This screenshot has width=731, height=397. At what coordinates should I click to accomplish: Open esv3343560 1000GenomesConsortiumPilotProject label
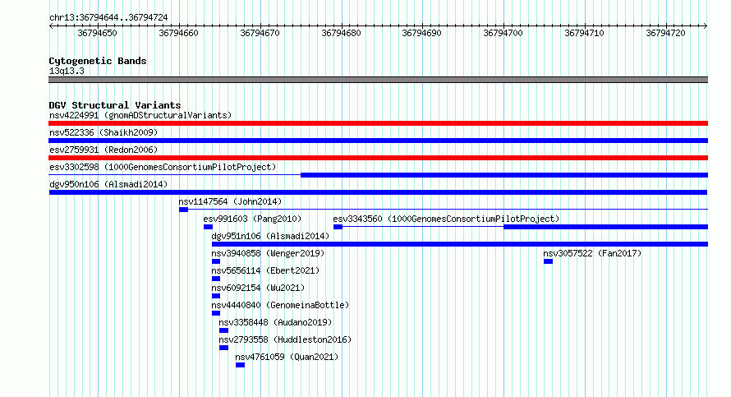click(x=446, y=219)
